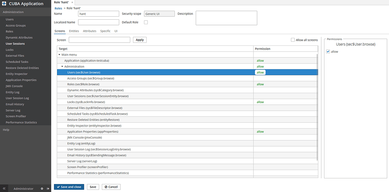Click the CUBA Application logo icon
Screen dimensions: 389x192
(4, 4)
